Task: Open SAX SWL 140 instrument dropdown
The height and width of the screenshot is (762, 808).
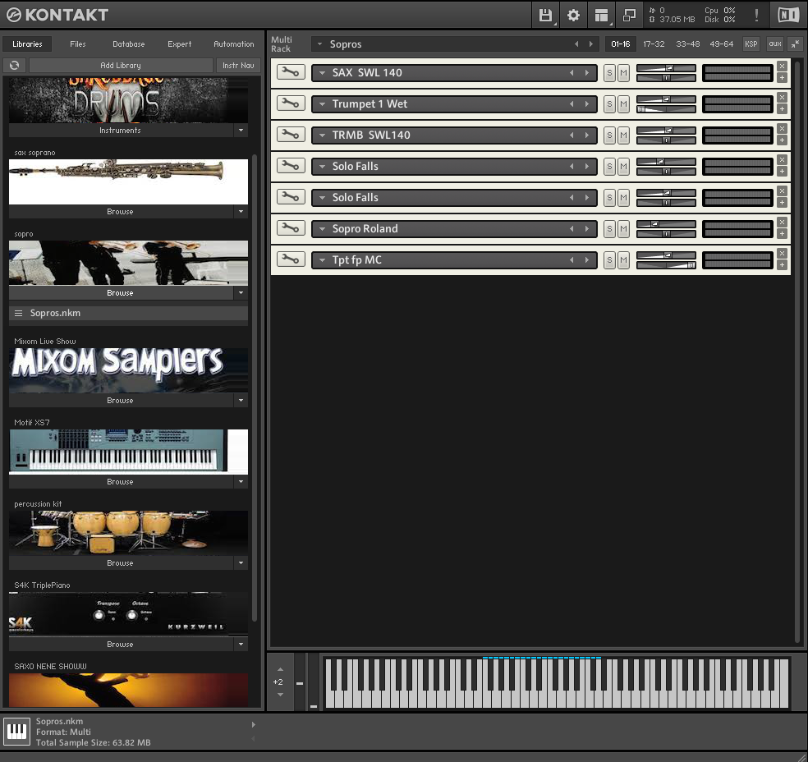Action: coord(322,73)
